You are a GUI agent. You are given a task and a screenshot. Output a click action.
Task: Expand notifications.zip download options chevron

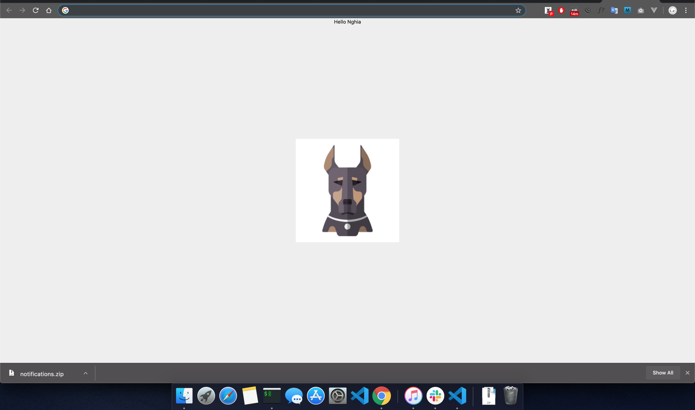[x=85, y=373]
